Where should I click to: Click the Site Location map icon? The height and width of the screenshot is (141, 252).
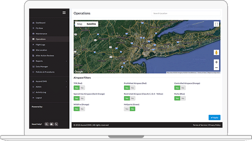34,50
